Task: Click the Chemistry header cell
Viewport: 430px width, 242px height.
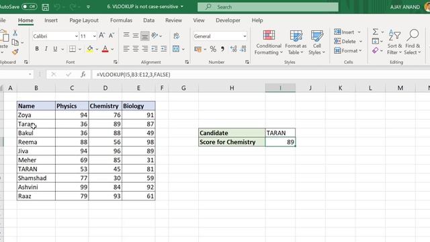Action: (x=105, y=106)
